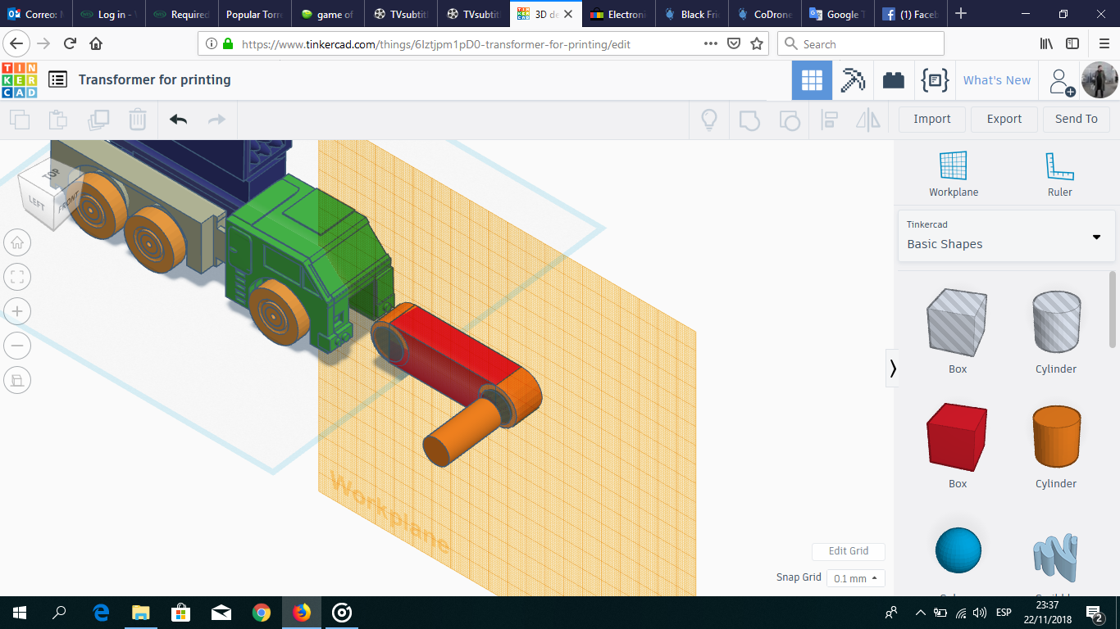Image resolution: width=1120 pixels, height=629 pixels.
Task: Click the Copy icon in toolbar
Action: 20,120
